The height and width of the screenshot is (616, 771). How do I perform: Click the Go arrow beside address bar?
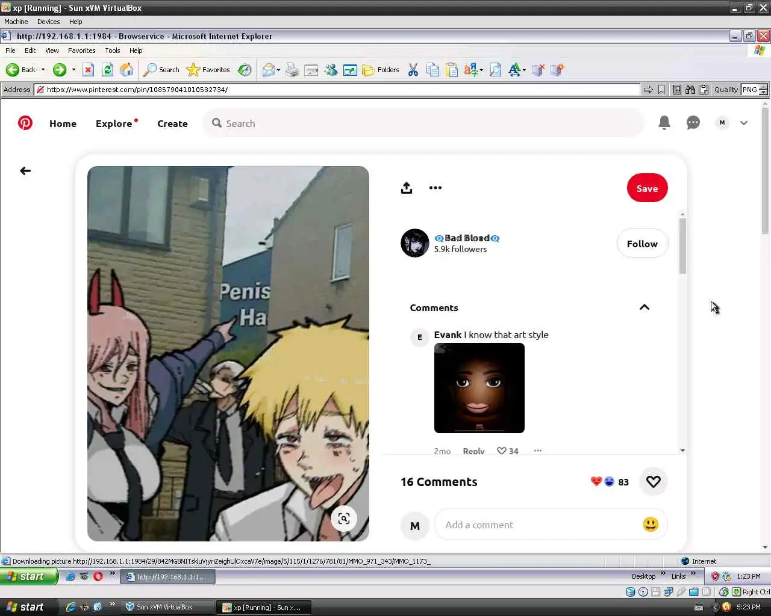click(648, 90)
